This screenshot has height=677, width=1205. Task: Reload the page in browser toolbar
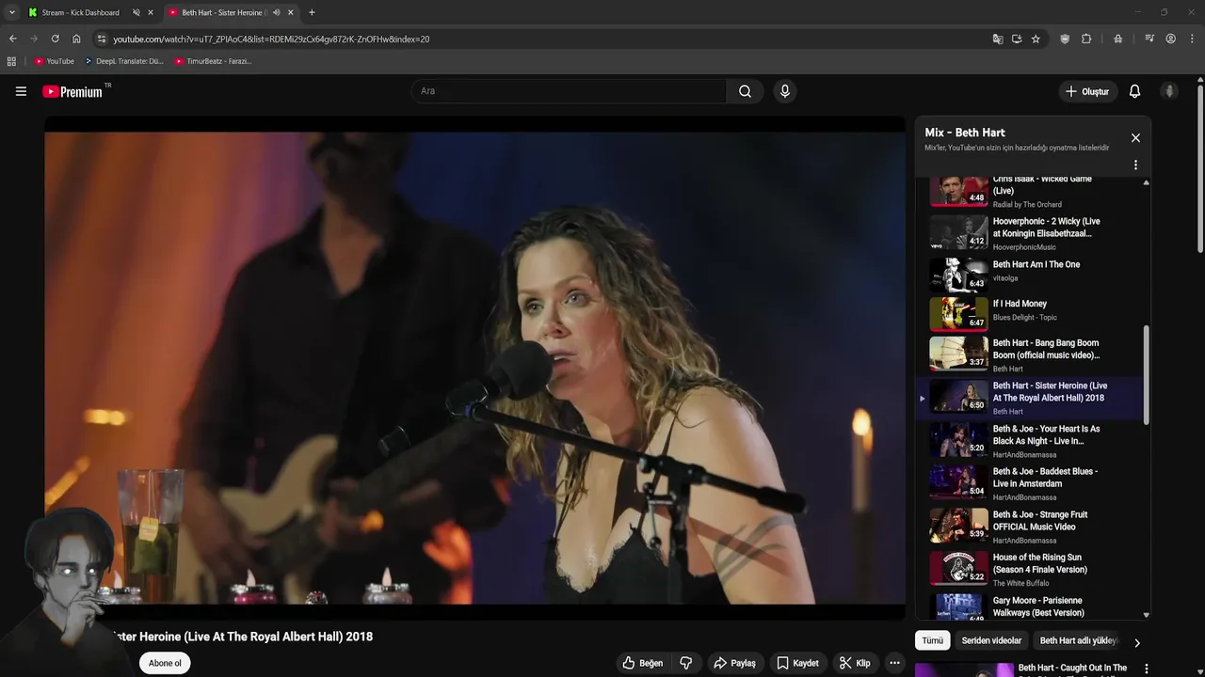click(x=55, y=39)
